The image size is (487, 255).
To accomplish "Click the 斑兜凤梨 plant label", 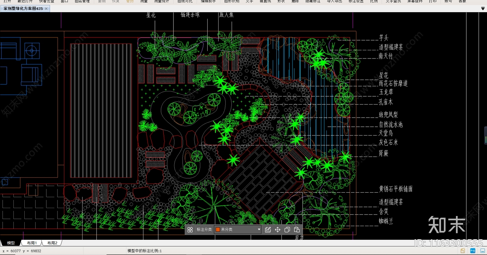I will pos(388,115).
